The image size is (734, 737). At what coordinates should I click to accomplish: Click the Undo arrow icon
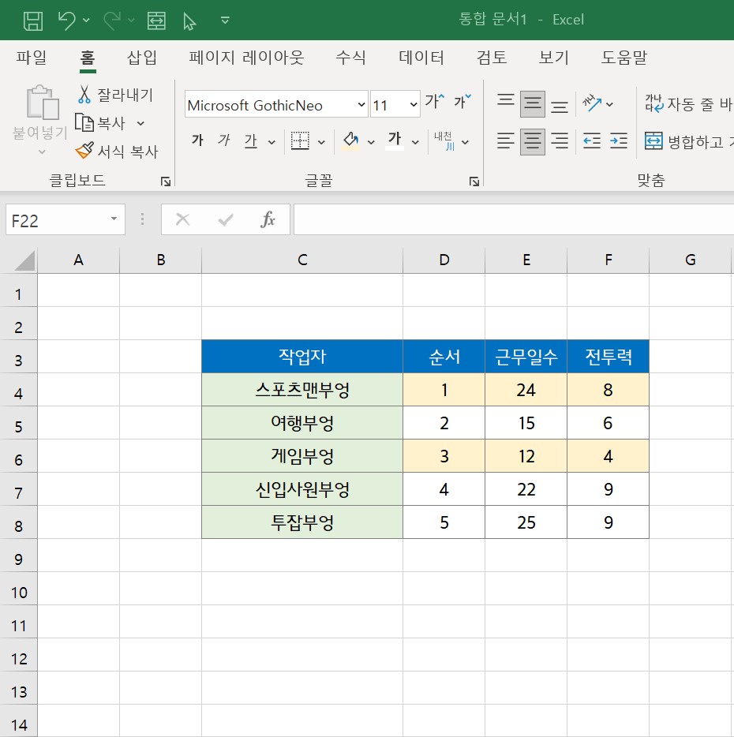(x=66, y=21)
